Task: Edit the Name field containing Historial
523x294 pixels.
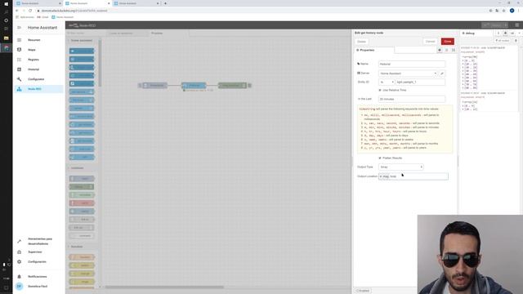Action: point(412,64)
